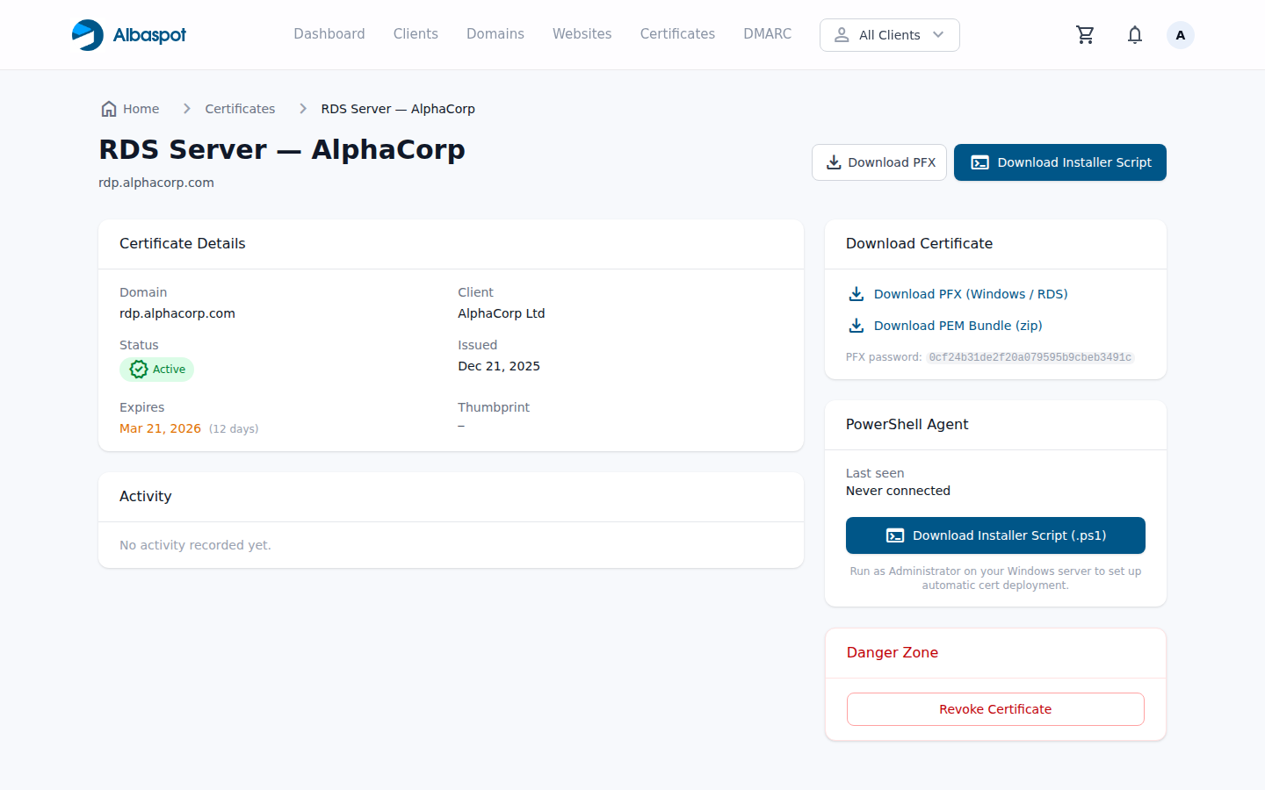Viewport: 1265px width, 790px height.
Task: Click the Home breadcrumb house icon
Action: (x=109, y=109)
